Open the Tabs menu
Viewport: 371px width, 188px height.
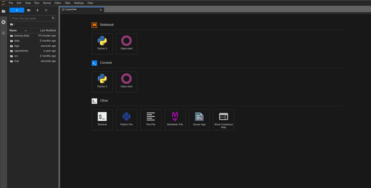pyautogui.click(x=67, y=3)
